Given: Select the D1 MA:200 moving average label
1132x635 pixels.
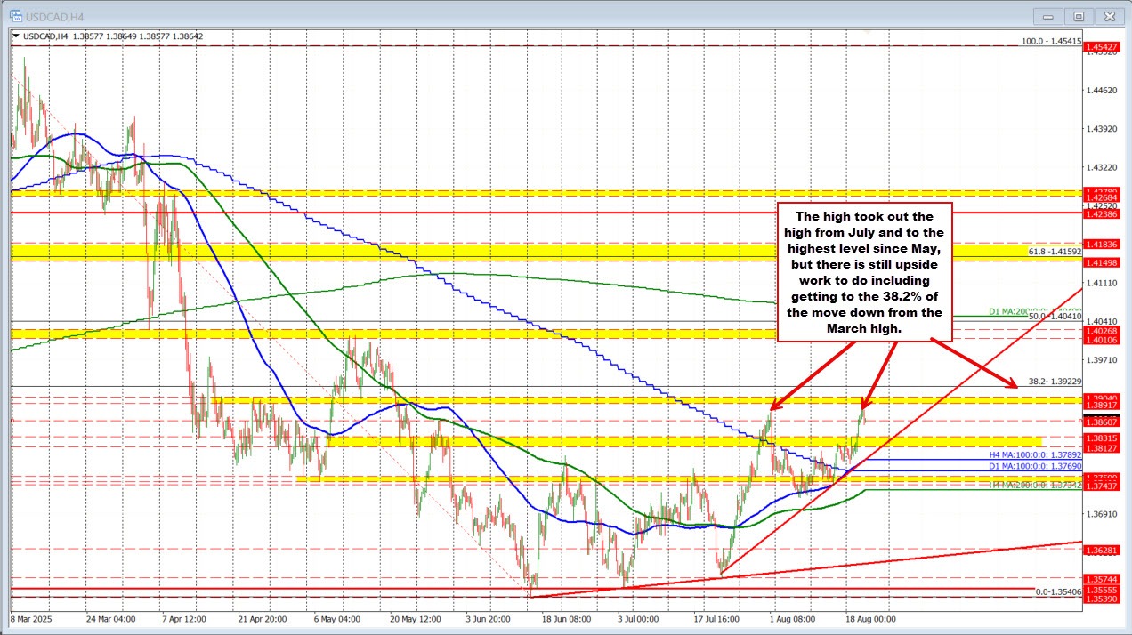Looking at the screenshot, I should click(1032, 311).
